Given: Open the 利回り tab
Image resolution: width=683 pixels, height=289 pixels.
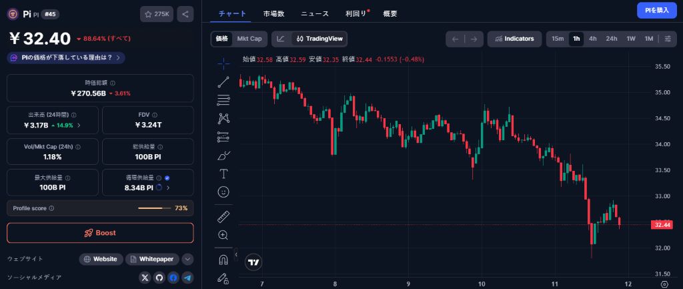Looking at the screenshot, I should pos(357,14).
